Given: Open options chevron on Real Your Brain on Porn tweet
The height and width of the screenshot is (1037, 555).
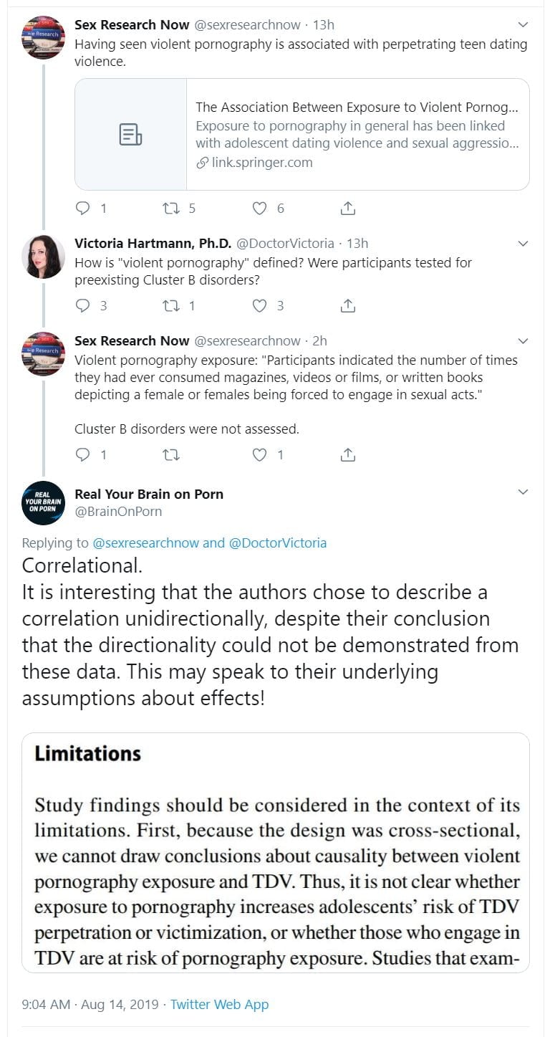Looking at the screenshot, I should click(523, 492).
